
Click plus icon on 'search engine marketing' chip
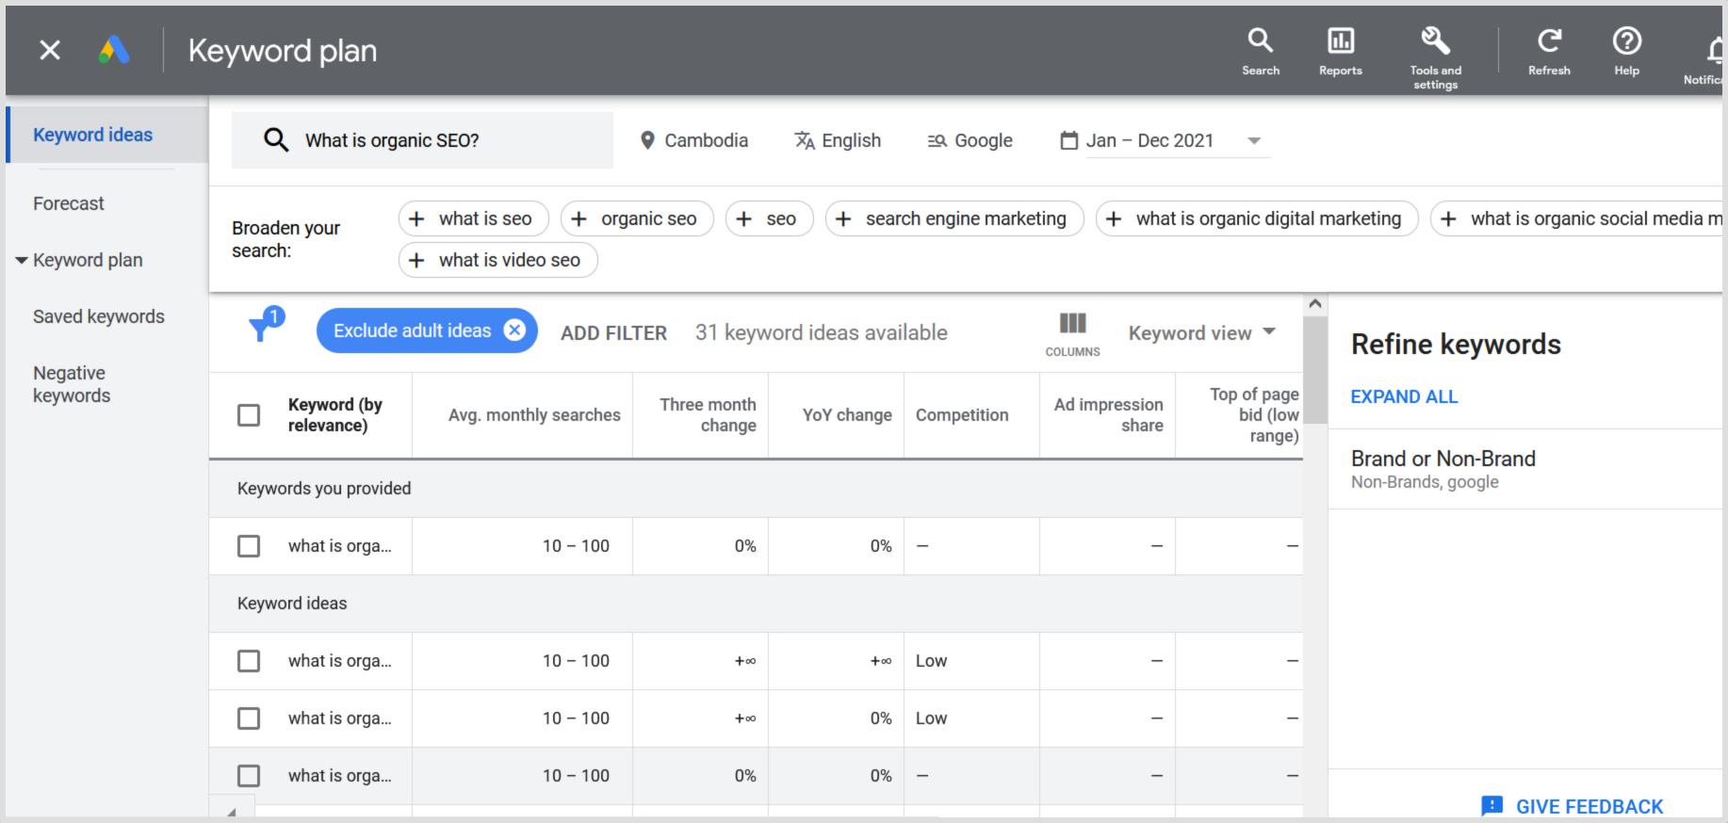click(x=843, y=218)
